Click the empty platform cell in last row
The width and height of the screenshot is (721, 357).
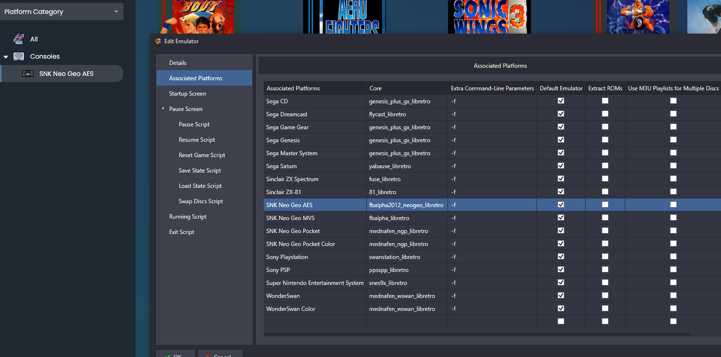click(x=315, y=321)
